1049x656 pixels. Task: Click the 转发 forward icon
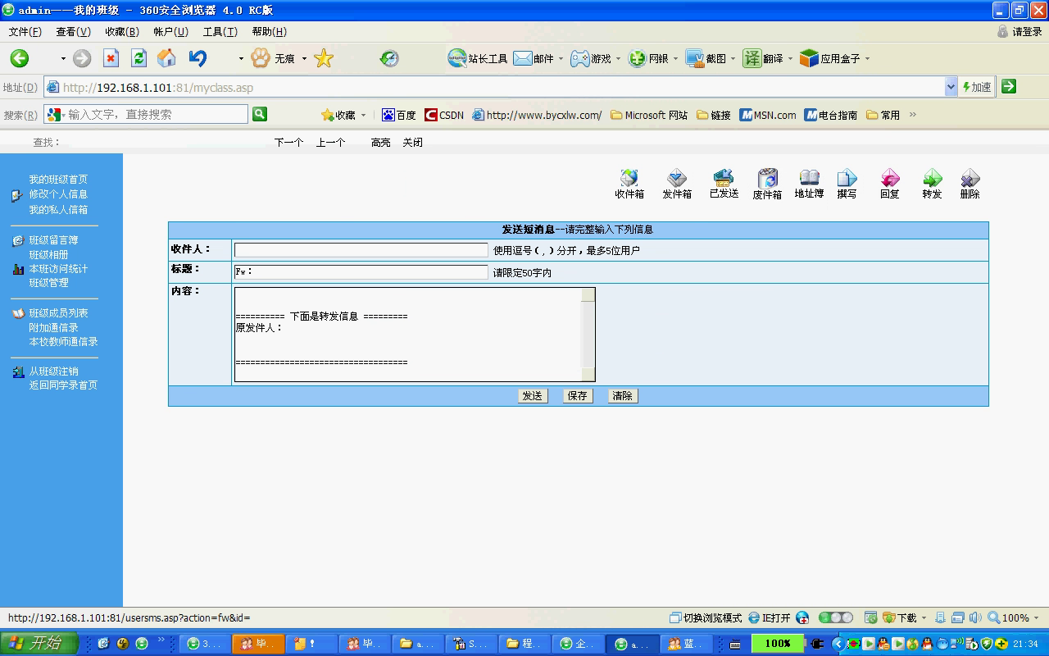click(932, 184)
